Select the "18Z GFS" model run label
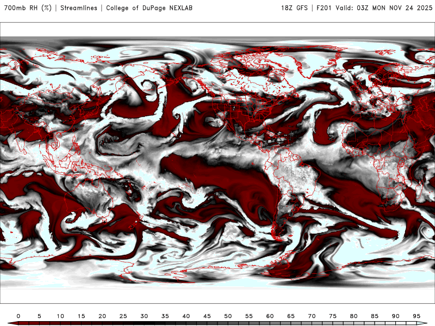 (294, 8)
